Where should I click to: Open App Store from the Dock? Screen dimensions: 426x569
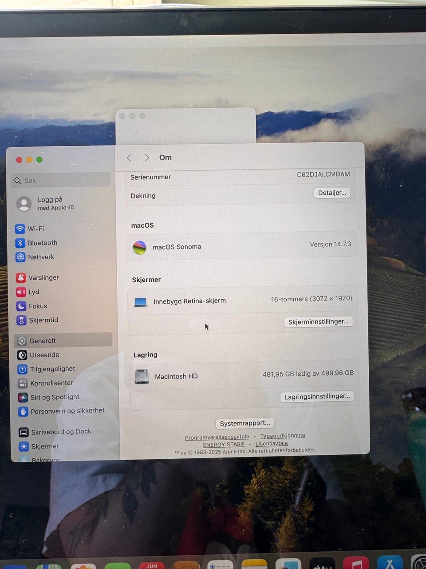(390, 562)
